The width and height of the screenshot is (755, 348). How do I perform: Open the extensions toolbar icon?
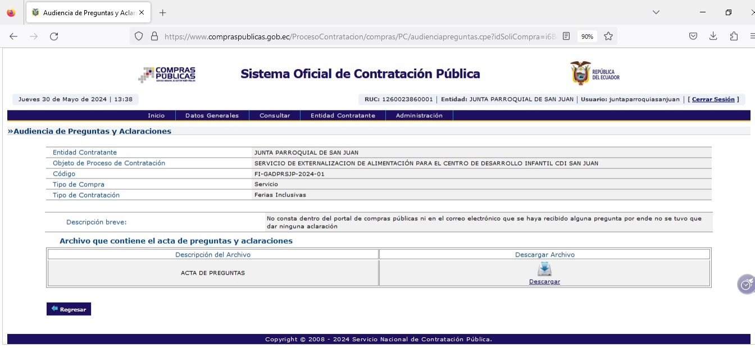click(x=734, y=36)
